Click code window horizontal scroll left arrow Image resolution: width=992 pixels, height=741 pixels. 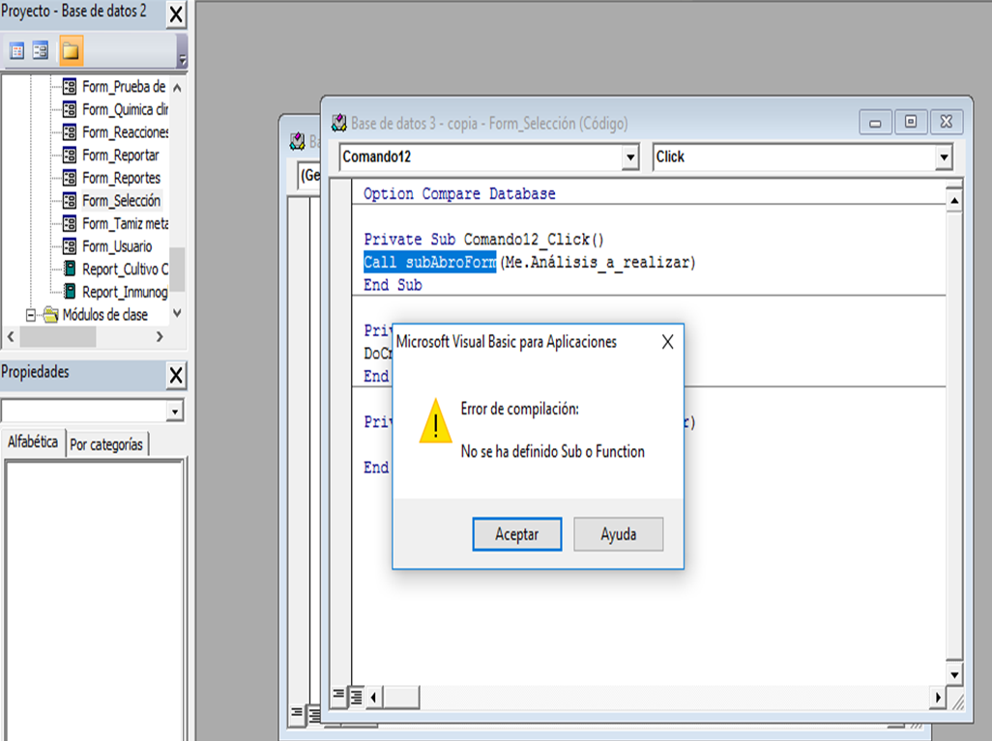[x=374, y=697]
